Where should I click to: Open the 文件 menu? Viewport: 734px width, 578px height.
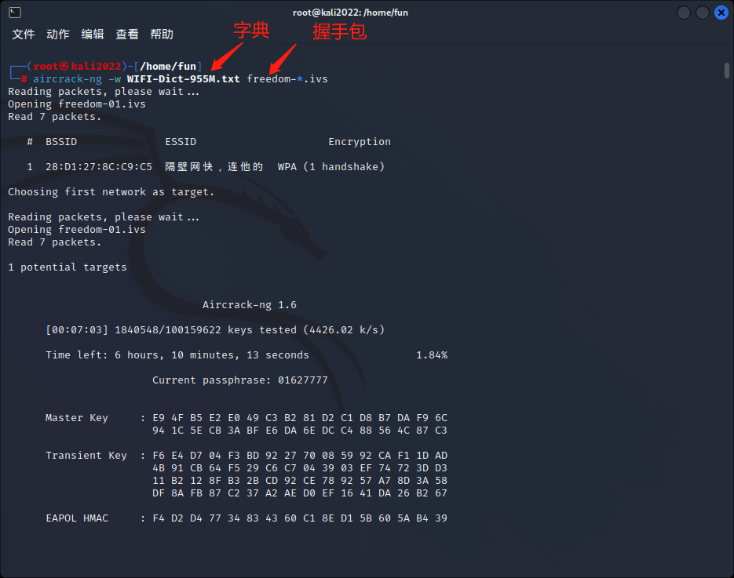pos(24,35)
